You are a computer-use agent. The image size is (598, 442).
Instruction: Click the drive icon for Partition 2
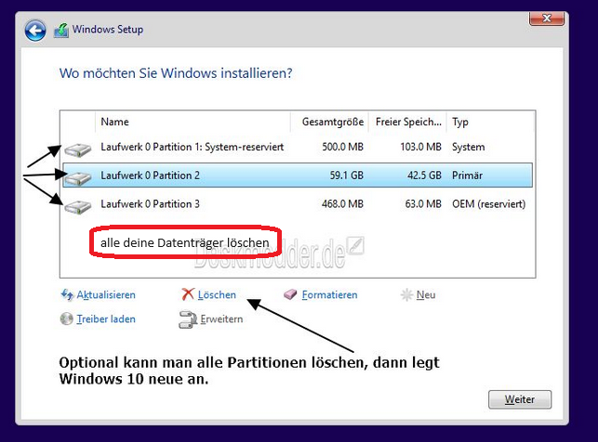click(x=78, y=177)
